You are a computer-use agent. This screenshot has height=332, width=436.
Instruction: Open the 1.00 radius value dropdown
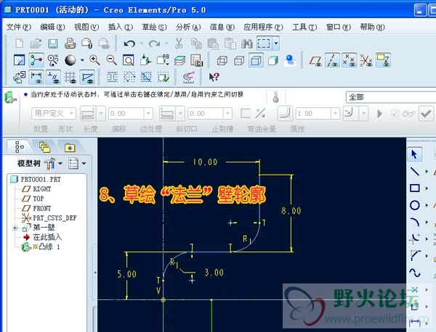pos(335,113)
